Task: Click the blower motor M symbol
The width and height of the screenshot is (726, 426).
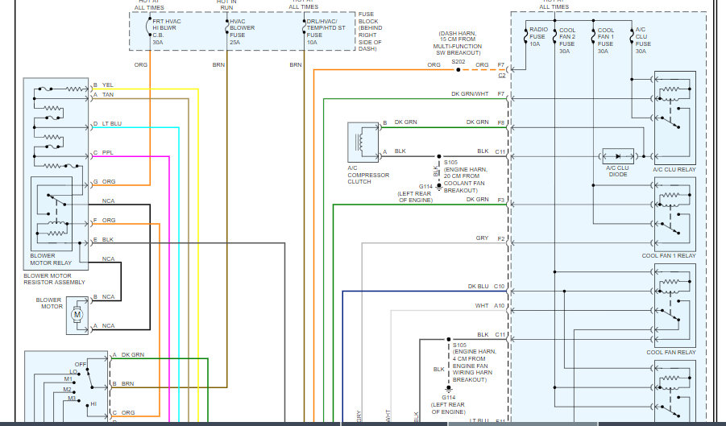Action: [78, 314]
